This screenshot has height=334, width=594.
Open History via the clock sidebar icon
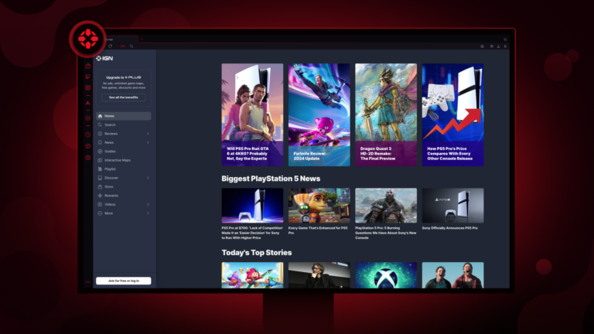pos(88,135)
